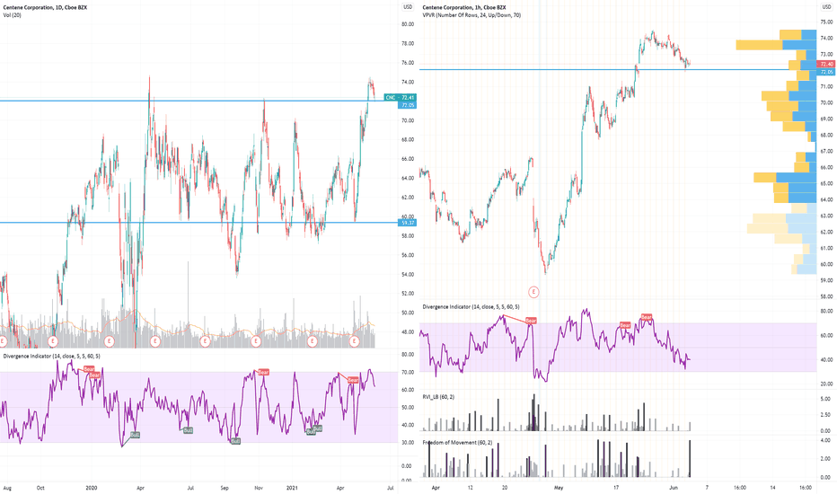Image resolution: width=837 pixels, height=494 pixels.
Task: Click the "CNC 72.41" price label
Action: click(400, 98)
